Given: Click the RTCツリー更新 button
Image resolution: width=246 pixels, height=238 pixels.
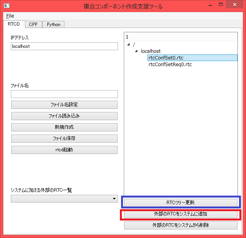Looking at the screenshot, I should tap(181, 203).
